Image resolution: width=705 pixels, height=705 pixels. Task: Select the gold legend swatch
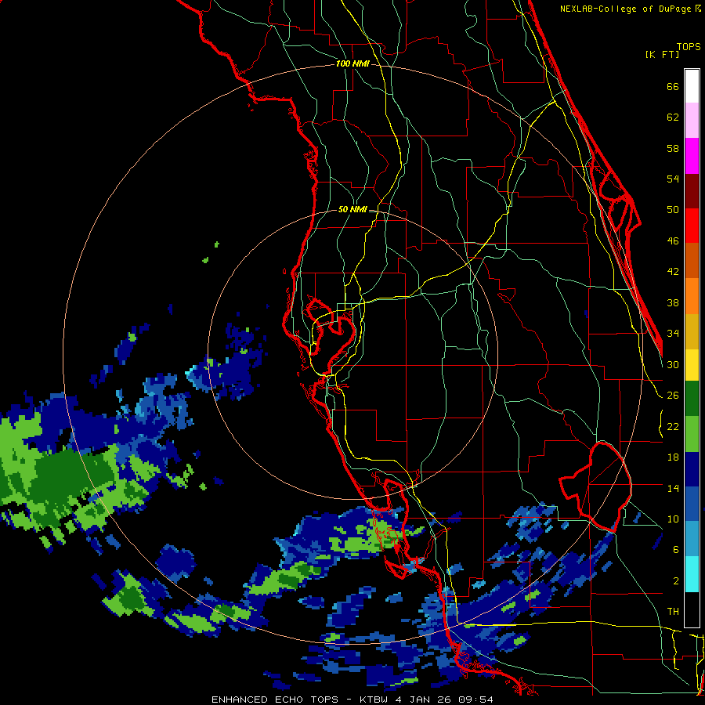tap(692, 331)
